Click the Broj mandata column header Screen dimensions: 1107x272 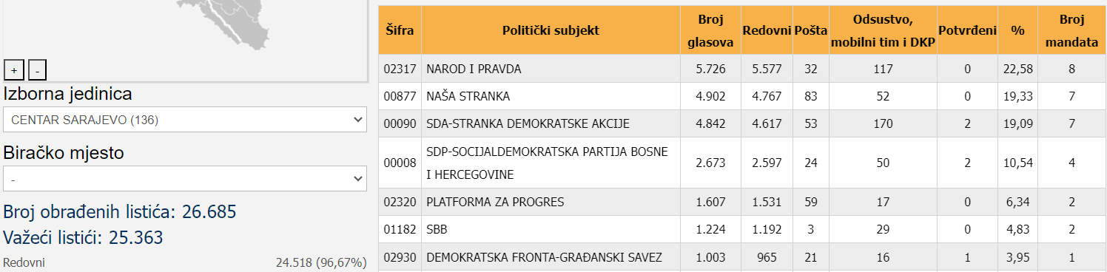[x=1071, y=30]
